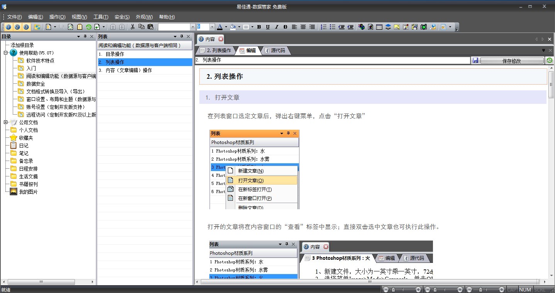Viewport: 555px width, 293px height.
Task: Click the clock document icon in the toolbar
Action: 70,27
